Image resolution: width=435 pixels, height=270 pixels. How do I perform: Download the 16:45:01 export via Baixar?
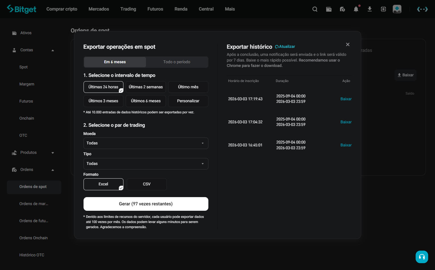click(x=346, y=145)
